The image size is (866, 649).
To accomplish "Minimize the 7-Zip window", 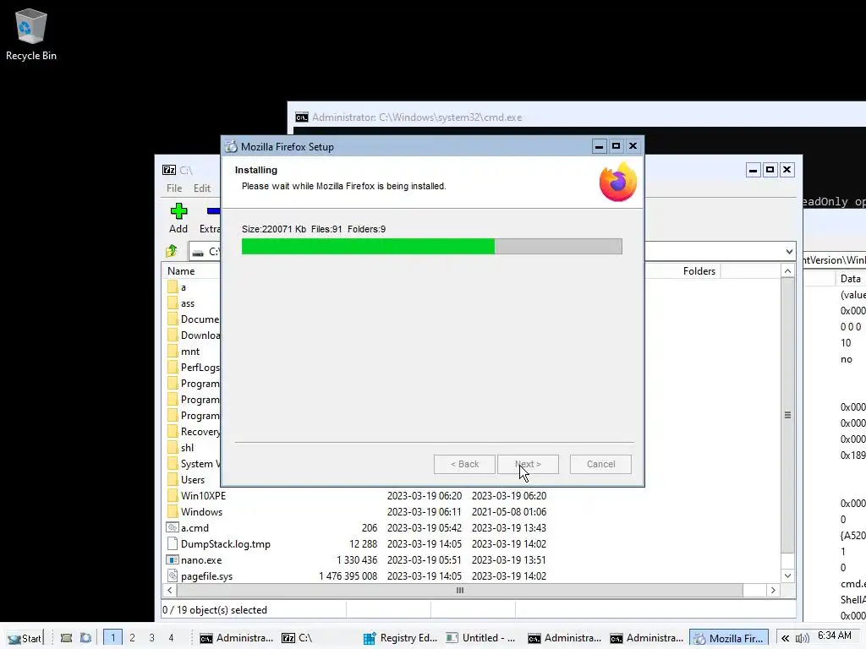I will tap(754, 170).
